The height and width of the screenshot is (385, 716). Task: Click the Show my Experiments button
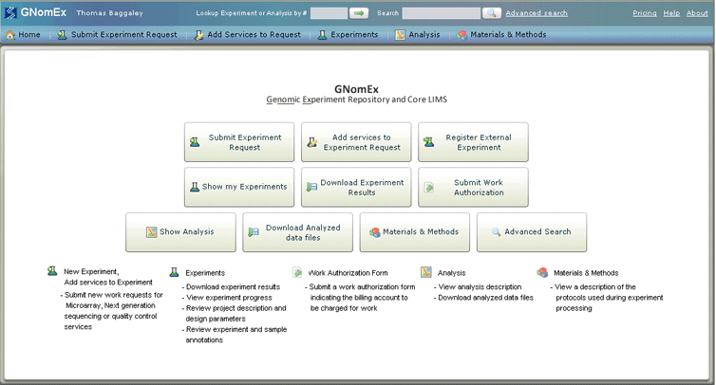(x=239, y=187)
